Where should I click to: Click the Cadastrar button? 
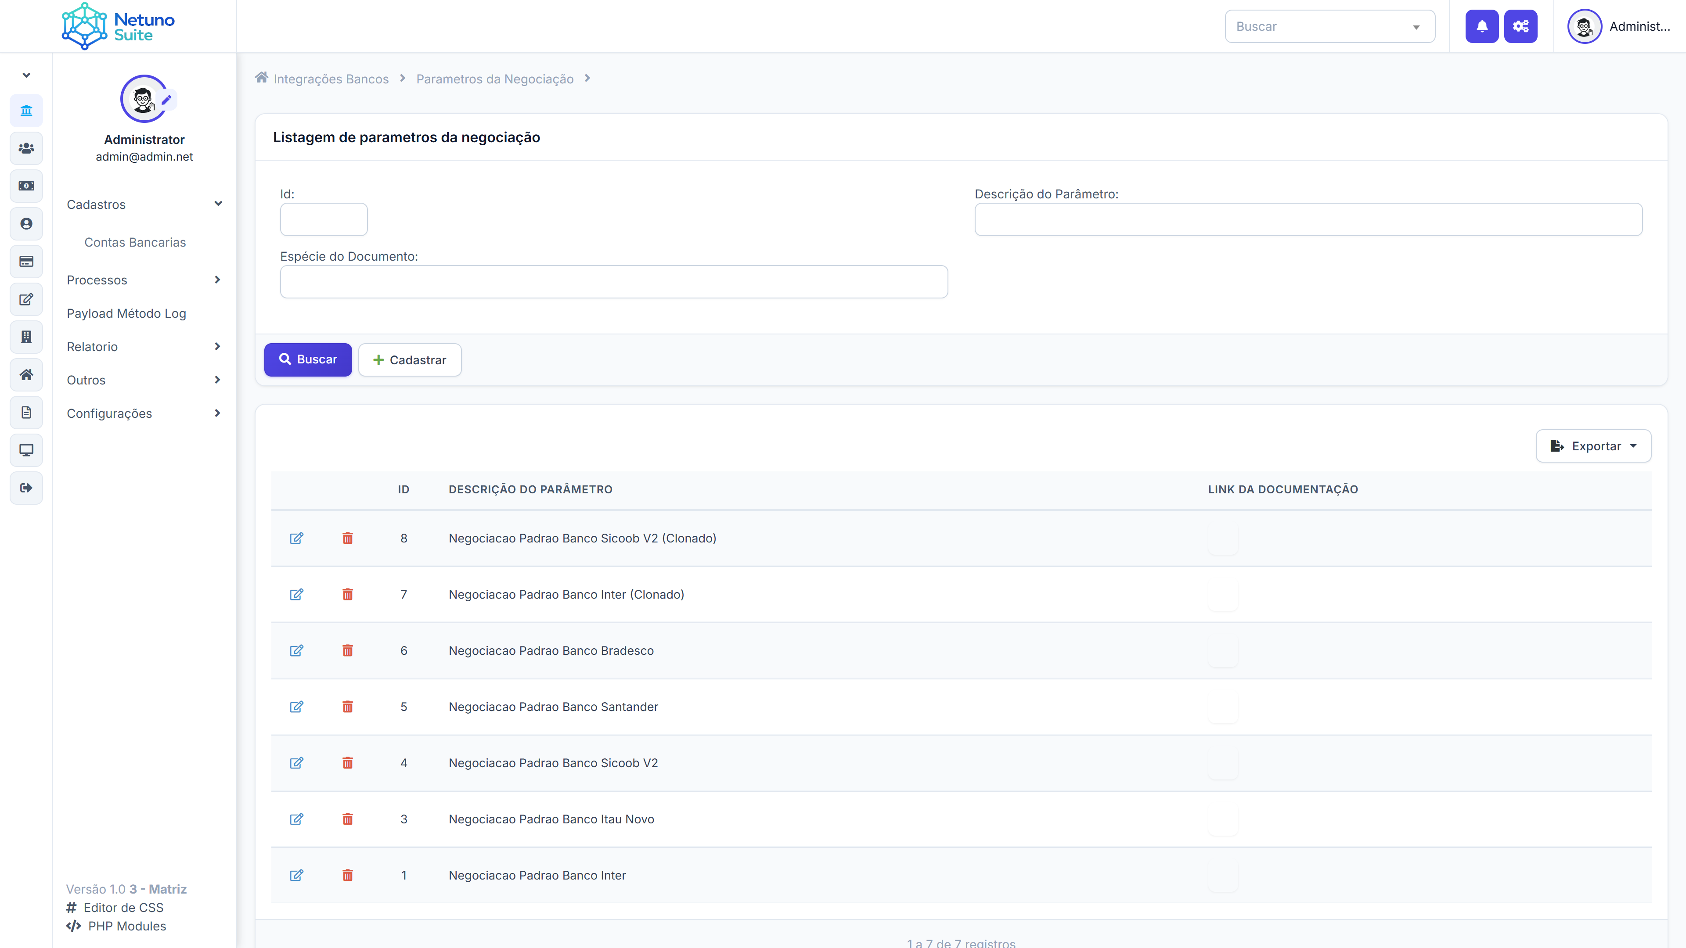tap(410, 360)
